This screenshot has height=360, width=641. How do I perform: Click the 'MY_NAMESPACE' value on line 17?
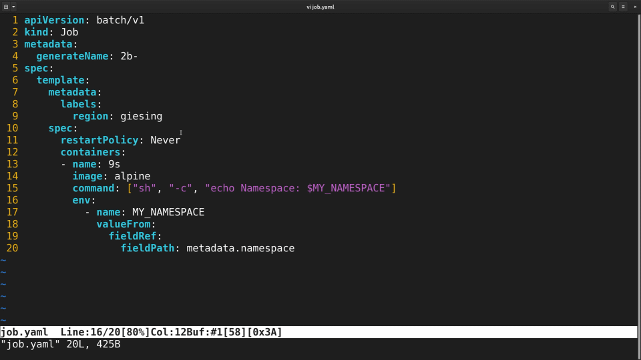click(x=168, y=212)
